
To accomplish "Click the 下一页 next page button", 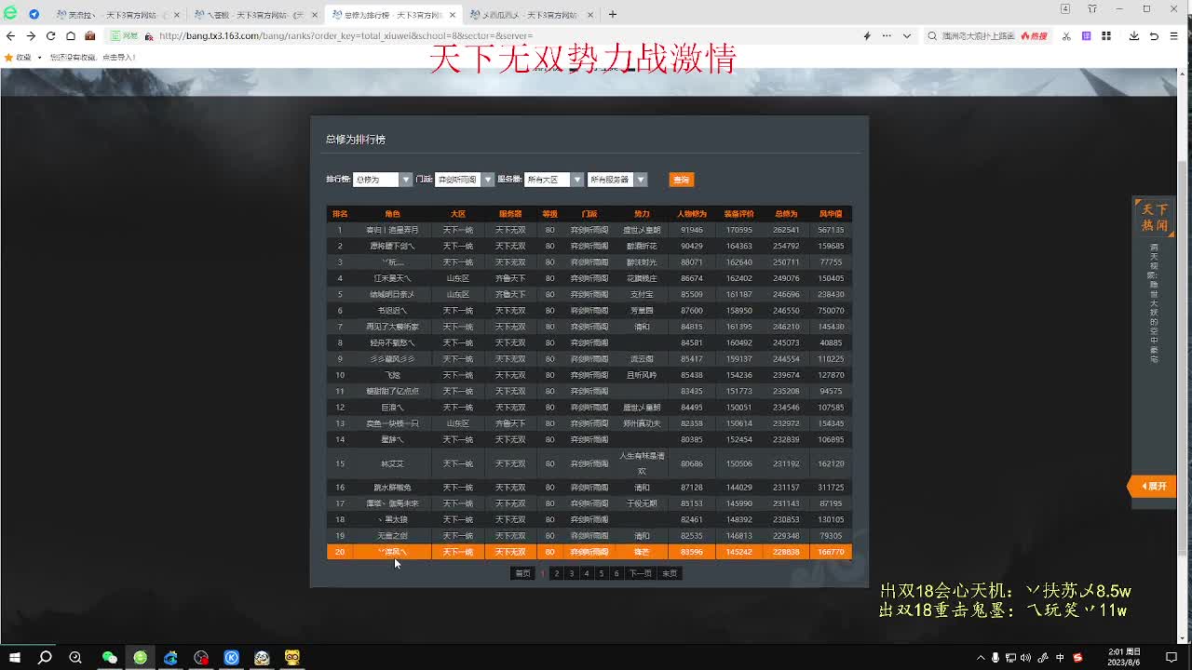I will [x=640, y=573].
